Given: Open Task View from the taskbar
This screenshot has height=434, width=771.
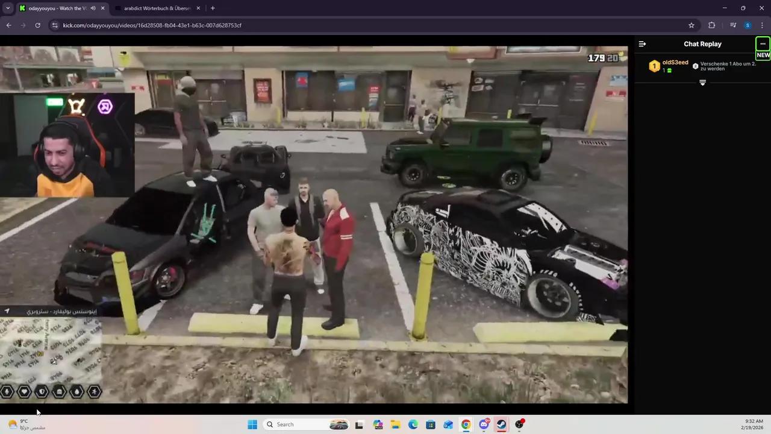Looking at the screenshot, I should pyautogui.click(x=360, y=424).
